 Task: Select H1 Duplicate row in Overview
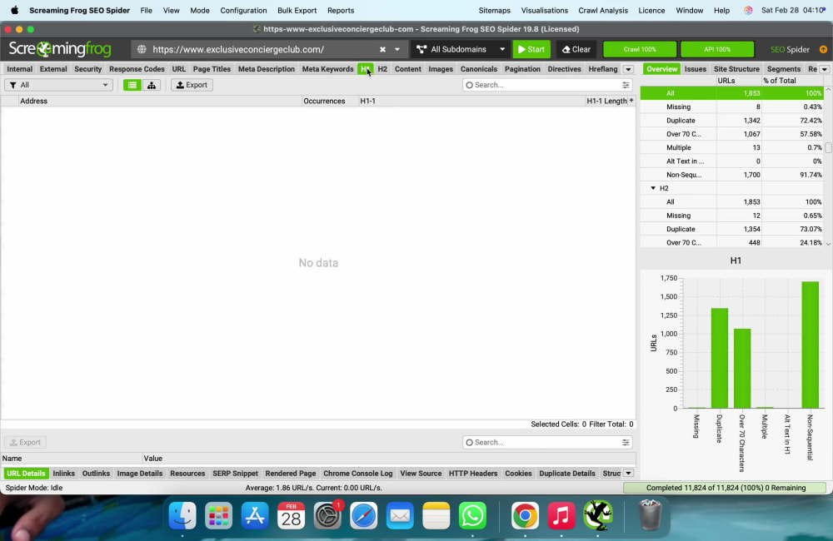(732, 121)
